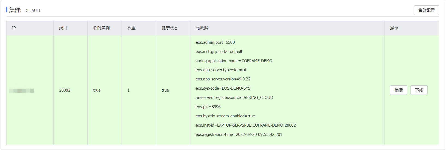Image resolution: width=446 pixels, height=150 pixels.
Task: Take the instance offline with 下线
Action: click(419, 90)
